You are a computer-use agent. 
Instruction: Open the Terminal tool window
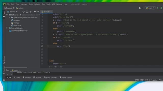pos(37,77)
